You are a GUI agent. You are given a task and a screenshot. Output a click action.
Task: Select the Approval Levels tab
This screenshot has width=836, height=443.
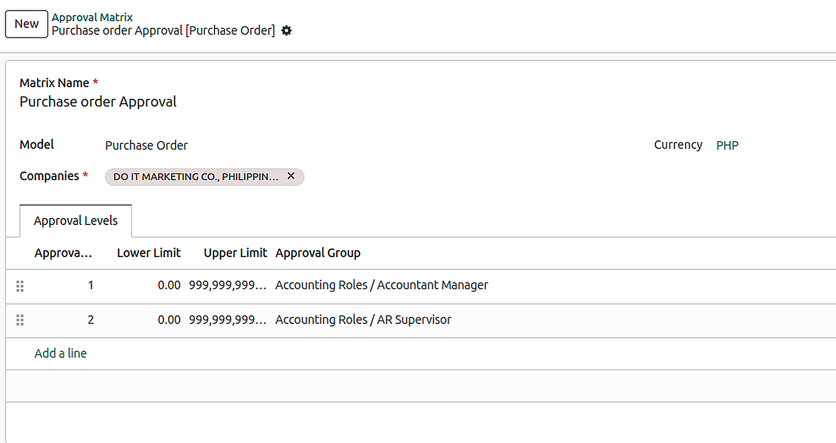[x=76, y=221]
